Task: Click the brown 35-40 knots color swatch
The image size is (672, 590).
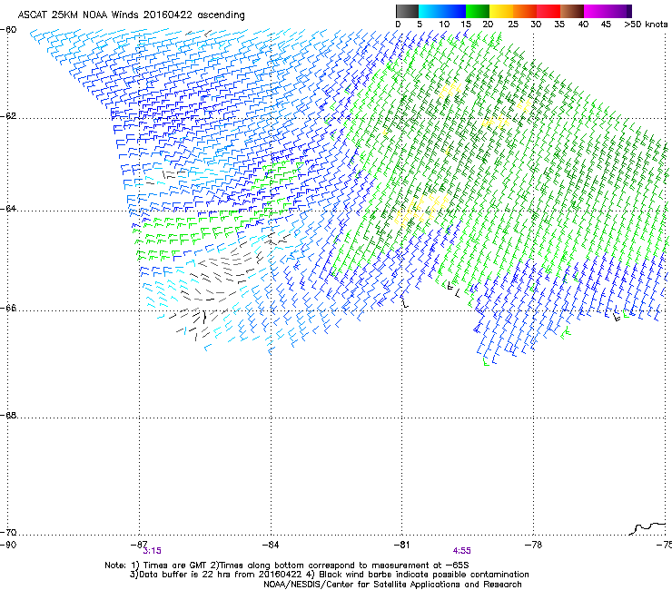Action: [x=572, y=11]
